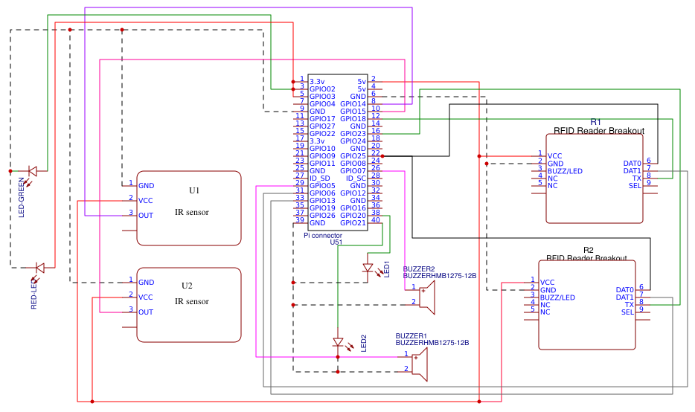Select the LED-GREEN diode symbol
This screenshot has height=412, width=695.
coord(32,170)
